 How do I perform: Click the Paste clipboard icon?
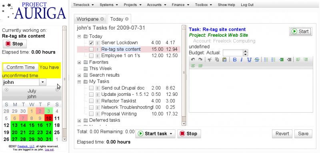(x=224, y=60)
